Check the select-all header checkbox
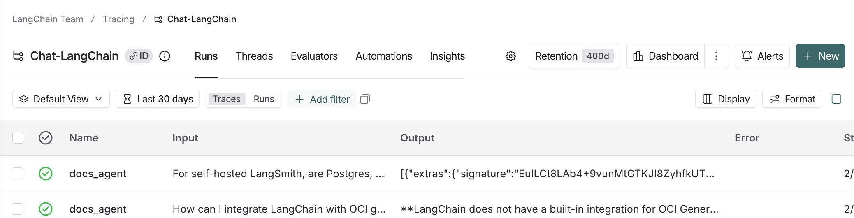Image resolution: width=854 pixels, height=218 pixels. 18,137
